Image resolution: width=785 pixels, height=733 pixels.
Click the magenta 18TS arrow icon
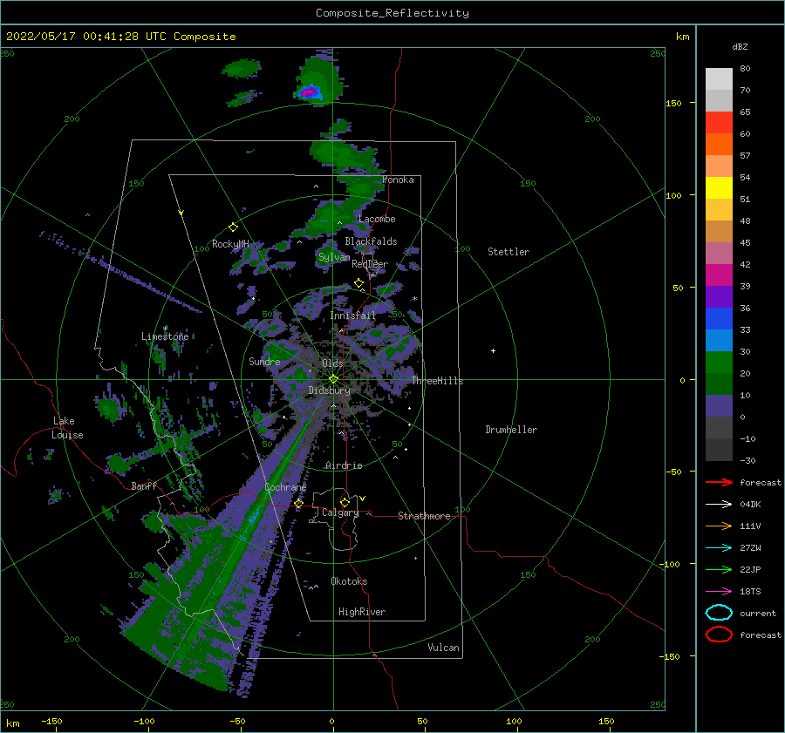[719, 592]
